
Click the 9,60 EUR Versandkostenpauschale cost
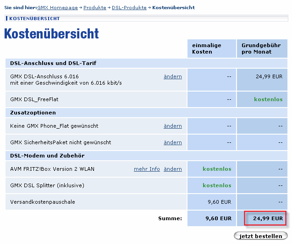coord(220,202)
